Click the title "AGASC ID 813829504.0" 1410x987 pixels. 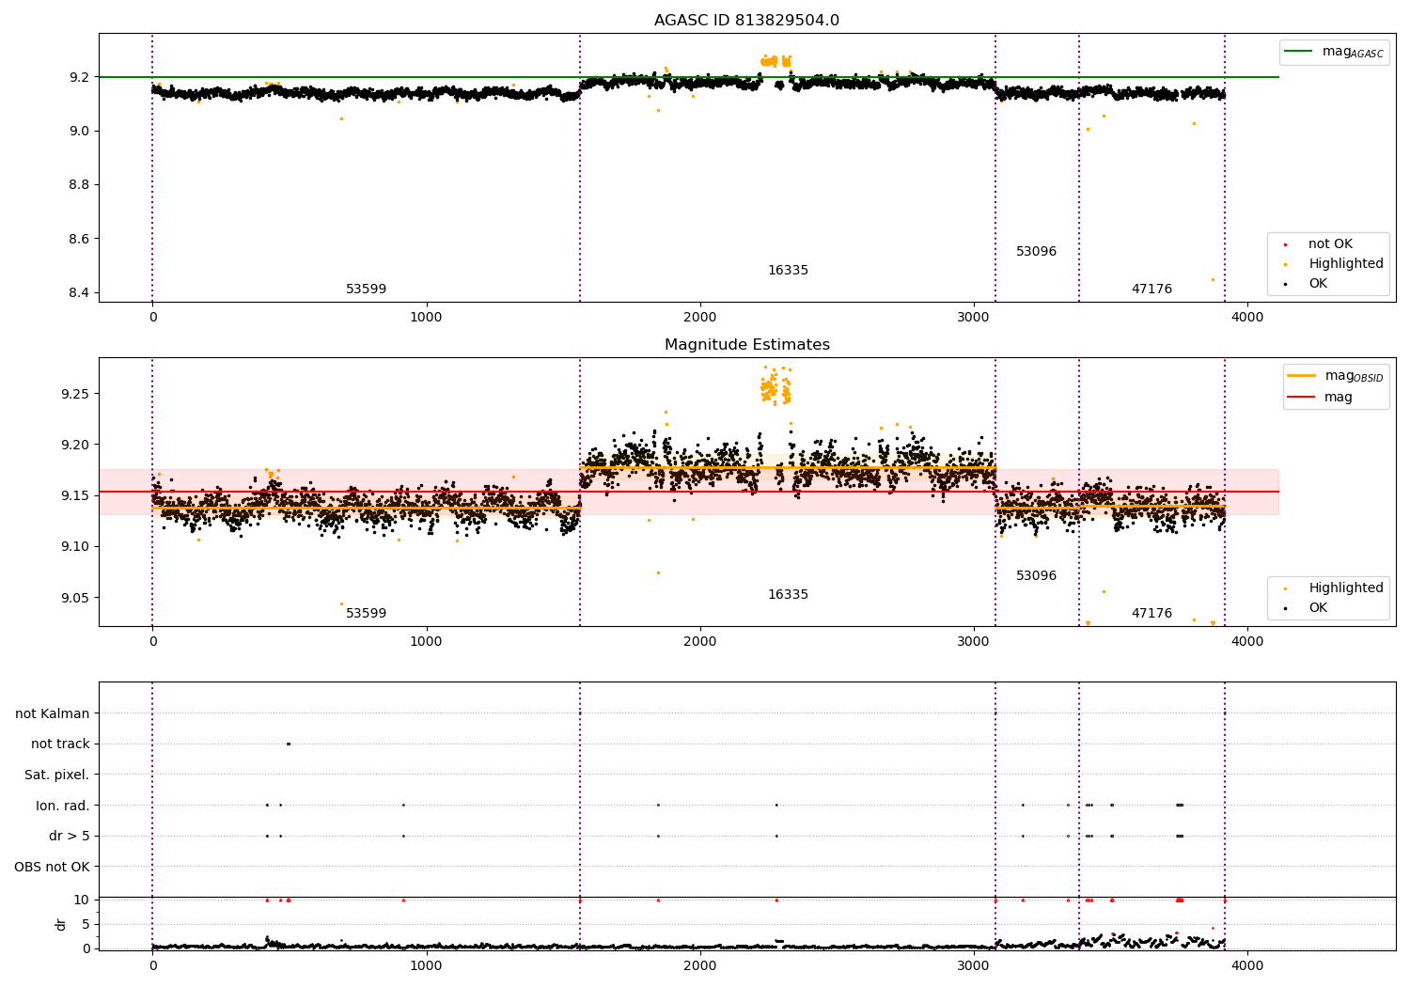click(x=746, y=21)
